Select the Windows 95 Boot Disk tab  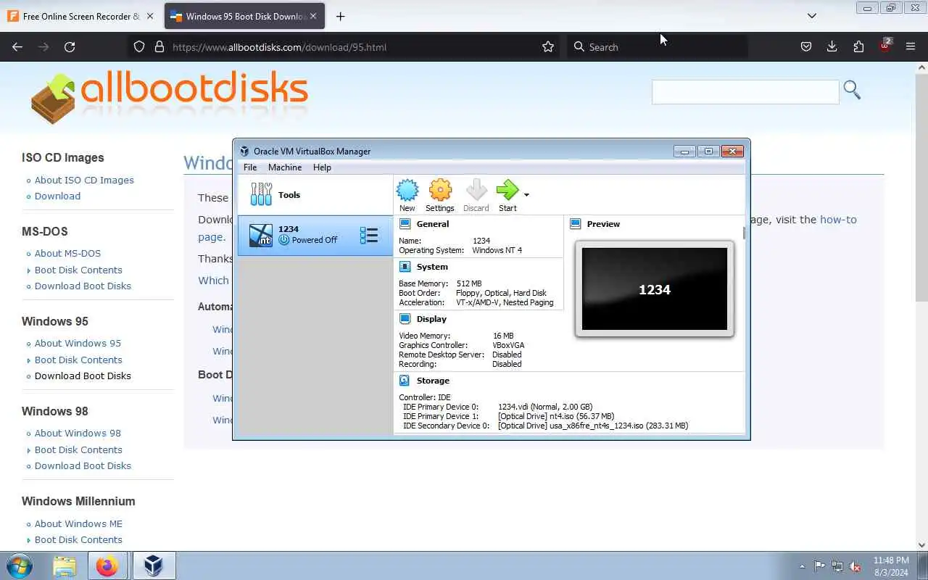(244, 16)
